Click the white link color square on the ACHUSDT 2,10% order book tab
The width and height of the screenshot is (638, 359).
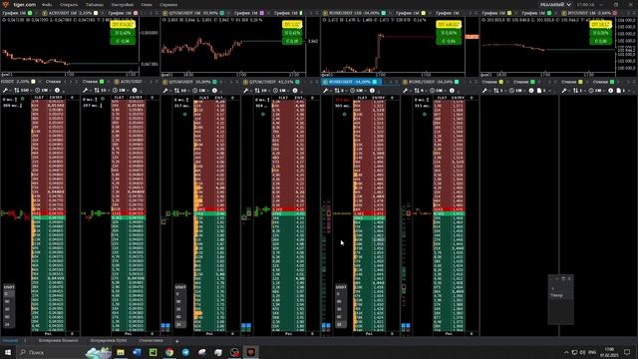[x=33, y=82]
